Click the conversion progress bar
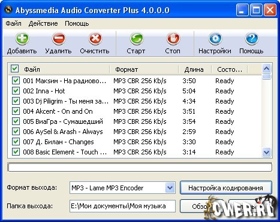Image resolution: width=280 pixels, height=222 pixels. point(140,168)
